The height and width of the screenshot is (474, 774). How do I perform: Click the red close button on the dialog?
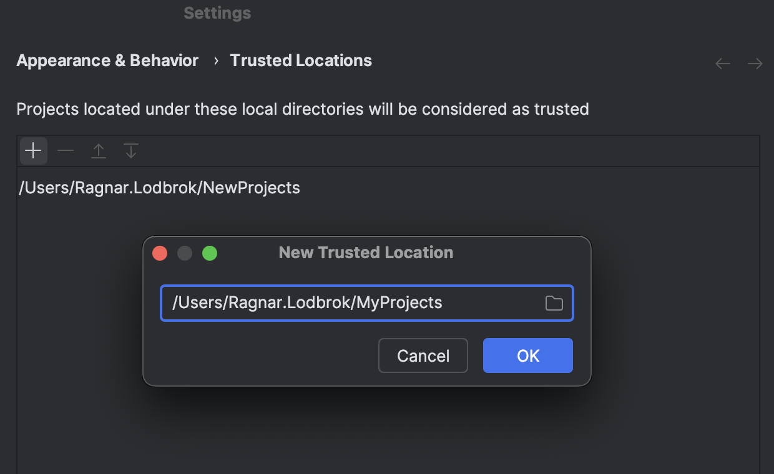(x=160, y=253)
